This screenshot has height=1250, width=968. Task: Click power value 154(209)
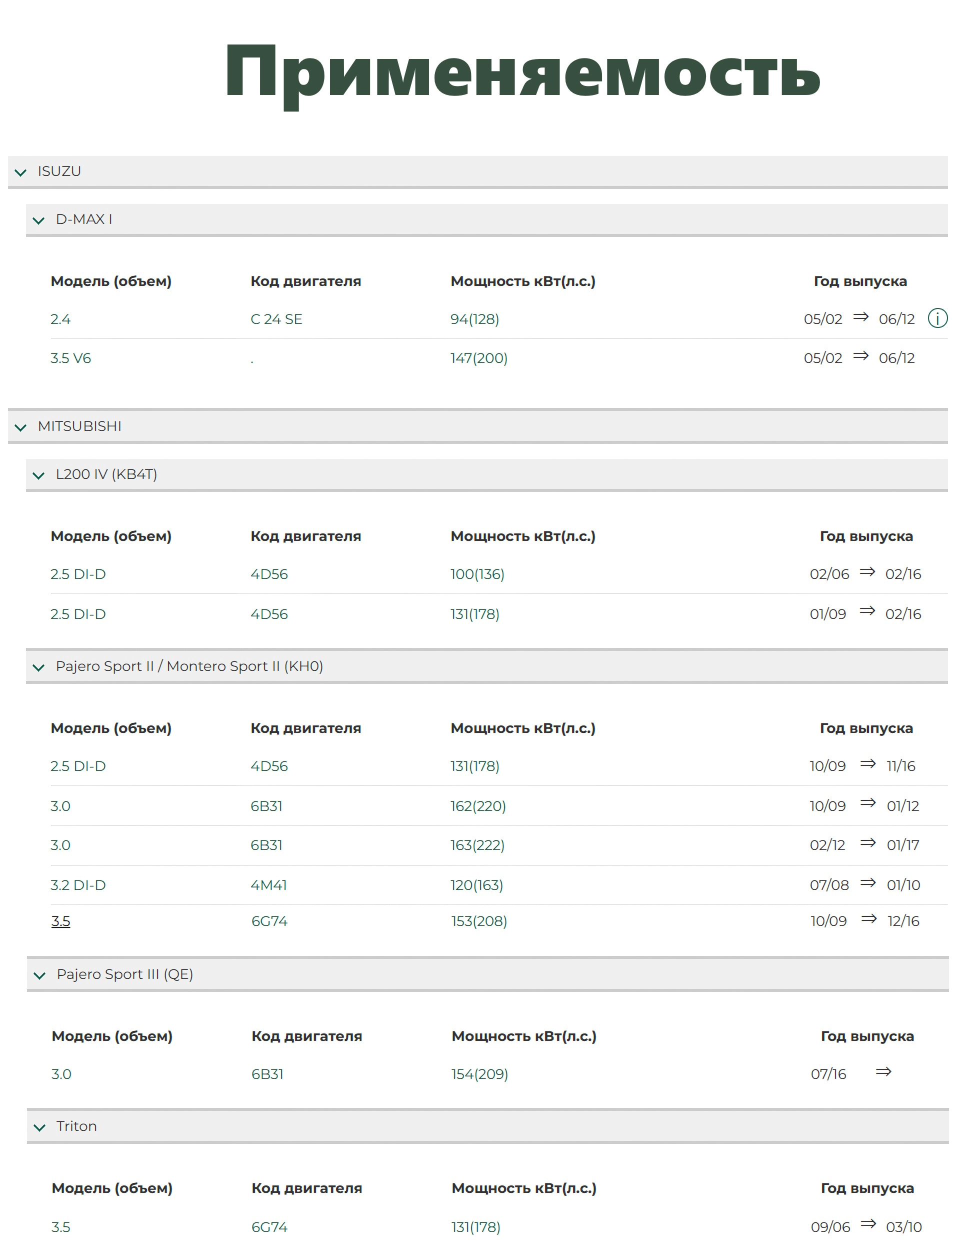coord(479,1073)
